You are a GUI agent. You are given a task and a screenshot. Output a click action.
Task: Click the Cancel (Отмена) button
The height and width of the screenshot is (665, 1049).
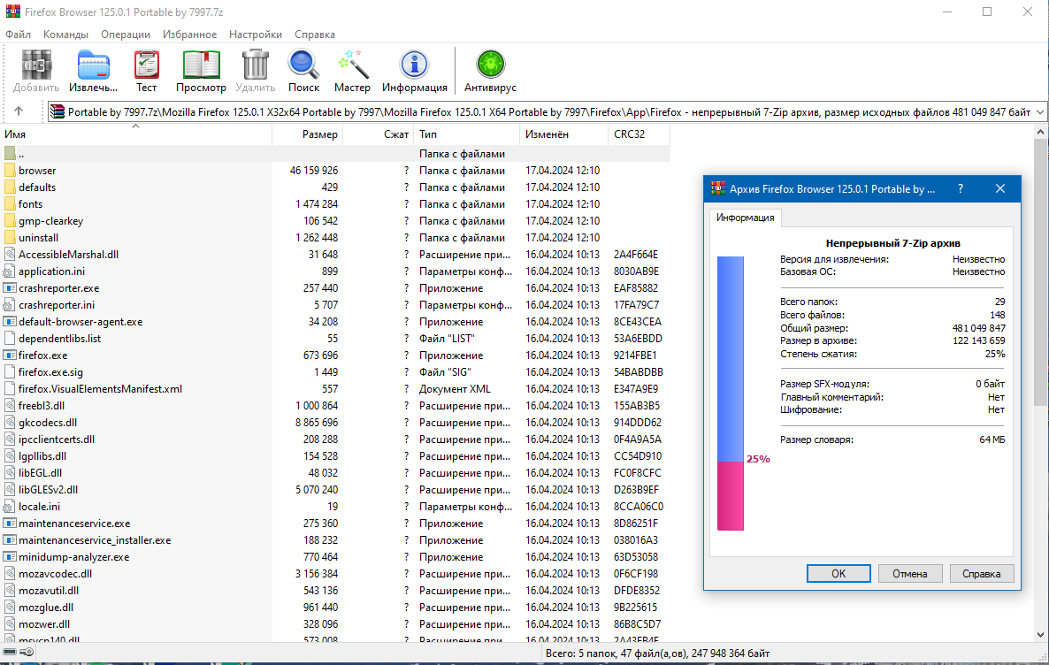coord(909,573)
